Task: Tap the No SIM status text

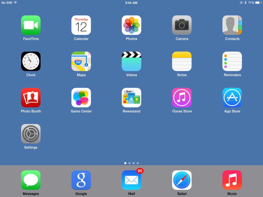Action: pyautogui.click(x=7, y=3)
